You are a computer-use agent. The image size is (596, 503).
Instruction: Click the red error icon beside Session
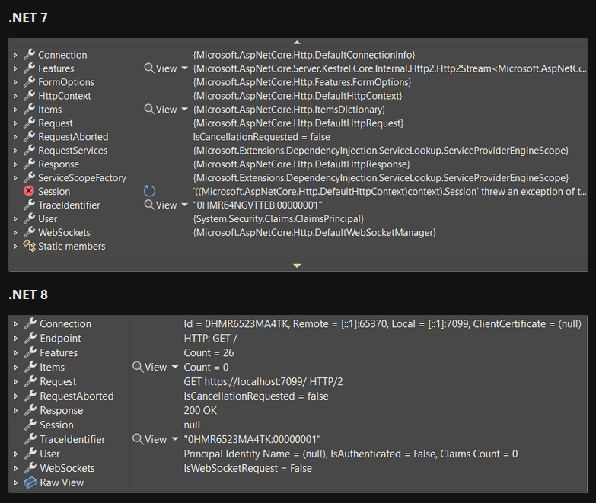click(x=29, y=191)
